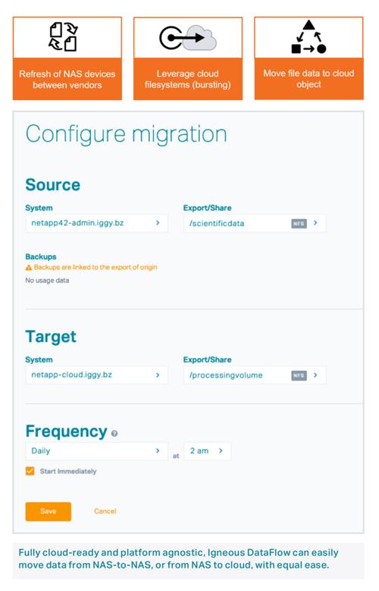The image size is (379, 591).
Task: Select the Refresh of NAS devices tile
Action: click(x=67, y=58)
